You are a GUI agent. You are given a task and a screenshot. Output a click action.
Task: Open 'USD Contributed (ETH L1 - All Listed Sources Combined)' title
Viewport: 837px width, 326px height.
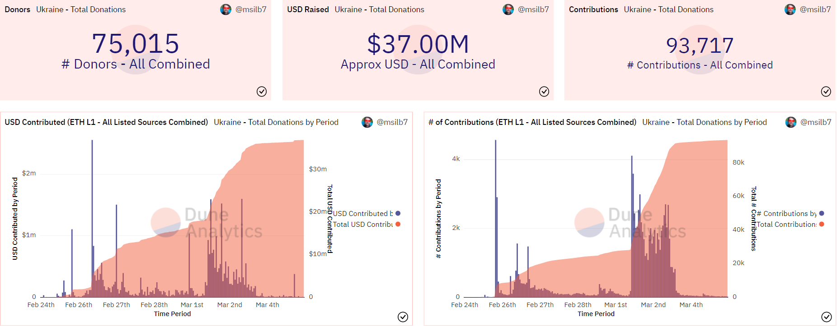pos(106,122)
